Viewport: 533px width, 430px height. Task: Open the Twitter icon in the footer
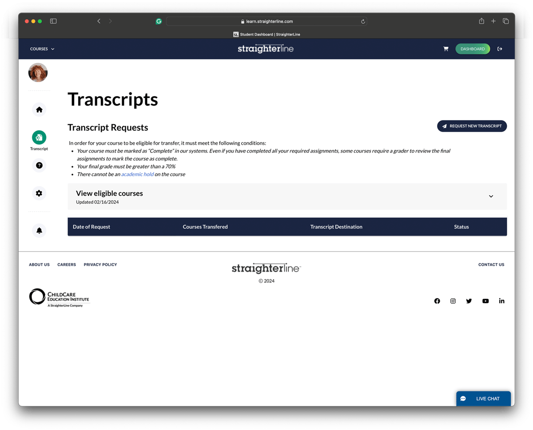[x=469, y=301]
